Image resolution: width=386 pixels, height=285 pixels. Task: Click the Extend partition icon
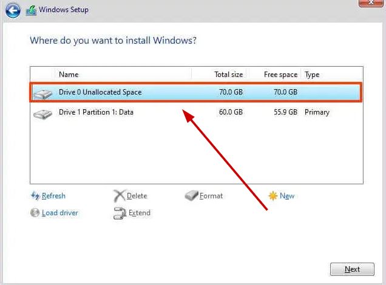(x=119, y=213)
